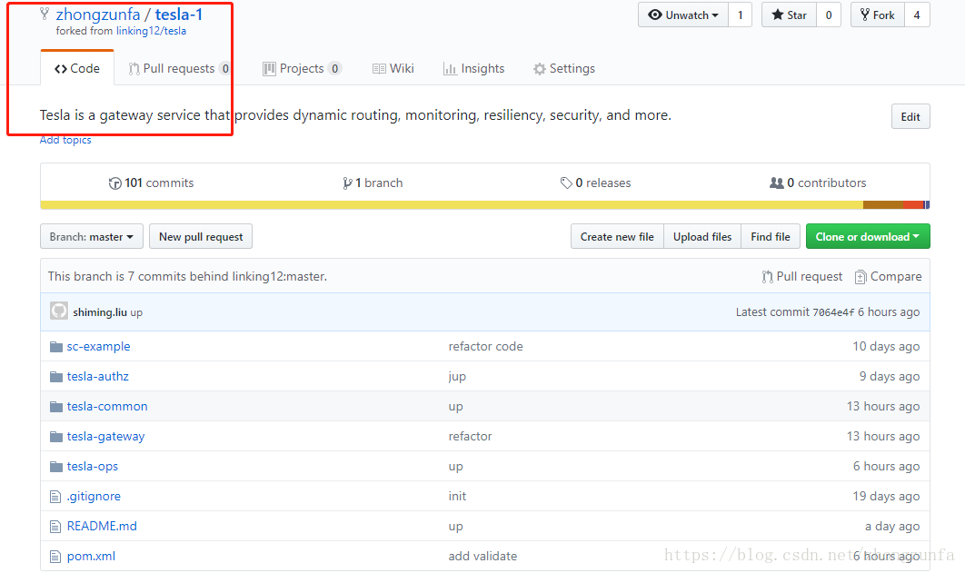Image resolution: width=965 pixels, height=573 pixels.
Task: Open the tesla-common folder
Action: tap(107, 407)
